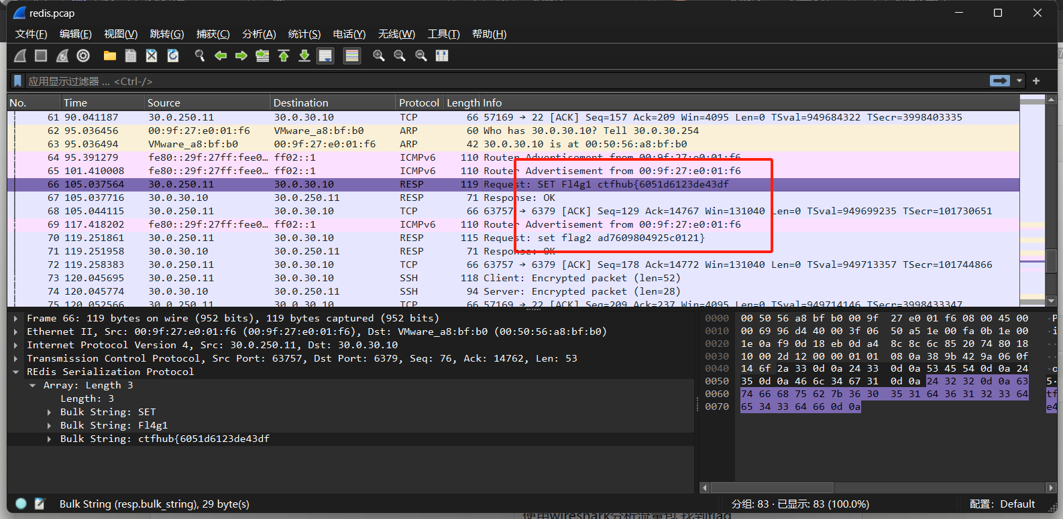Toggle auto-scroll during live capture
1063x519 pixels.
pos(325,56)
